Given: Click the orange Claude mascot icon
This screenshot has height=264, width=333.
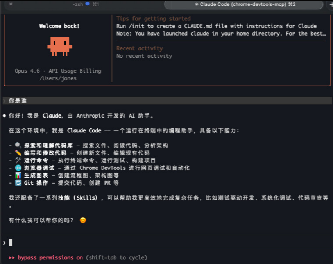Looking at the screenshot, I should 60,46.
